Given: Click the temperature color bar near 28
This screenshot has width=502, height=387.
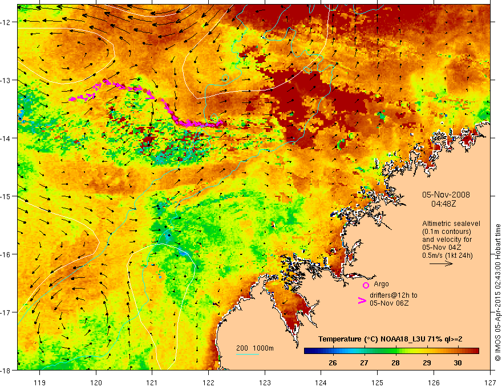Looking at the screenshot, I should 395,351.
